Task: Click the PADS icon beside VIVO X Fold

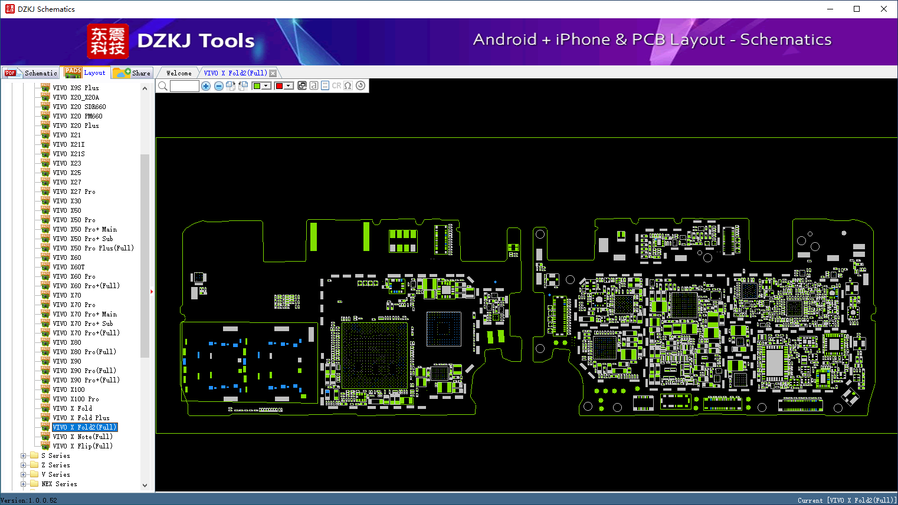Action: click(45, 408)
